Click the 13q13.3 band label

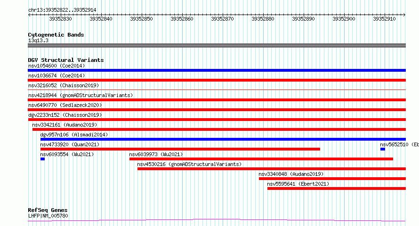[x=38, y=40]
